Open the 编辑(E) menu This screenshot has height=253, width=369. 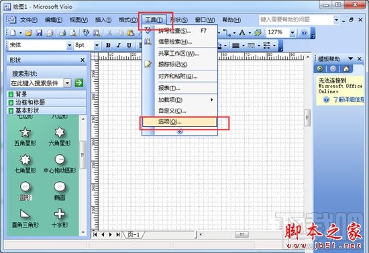(x=54, y=20)
